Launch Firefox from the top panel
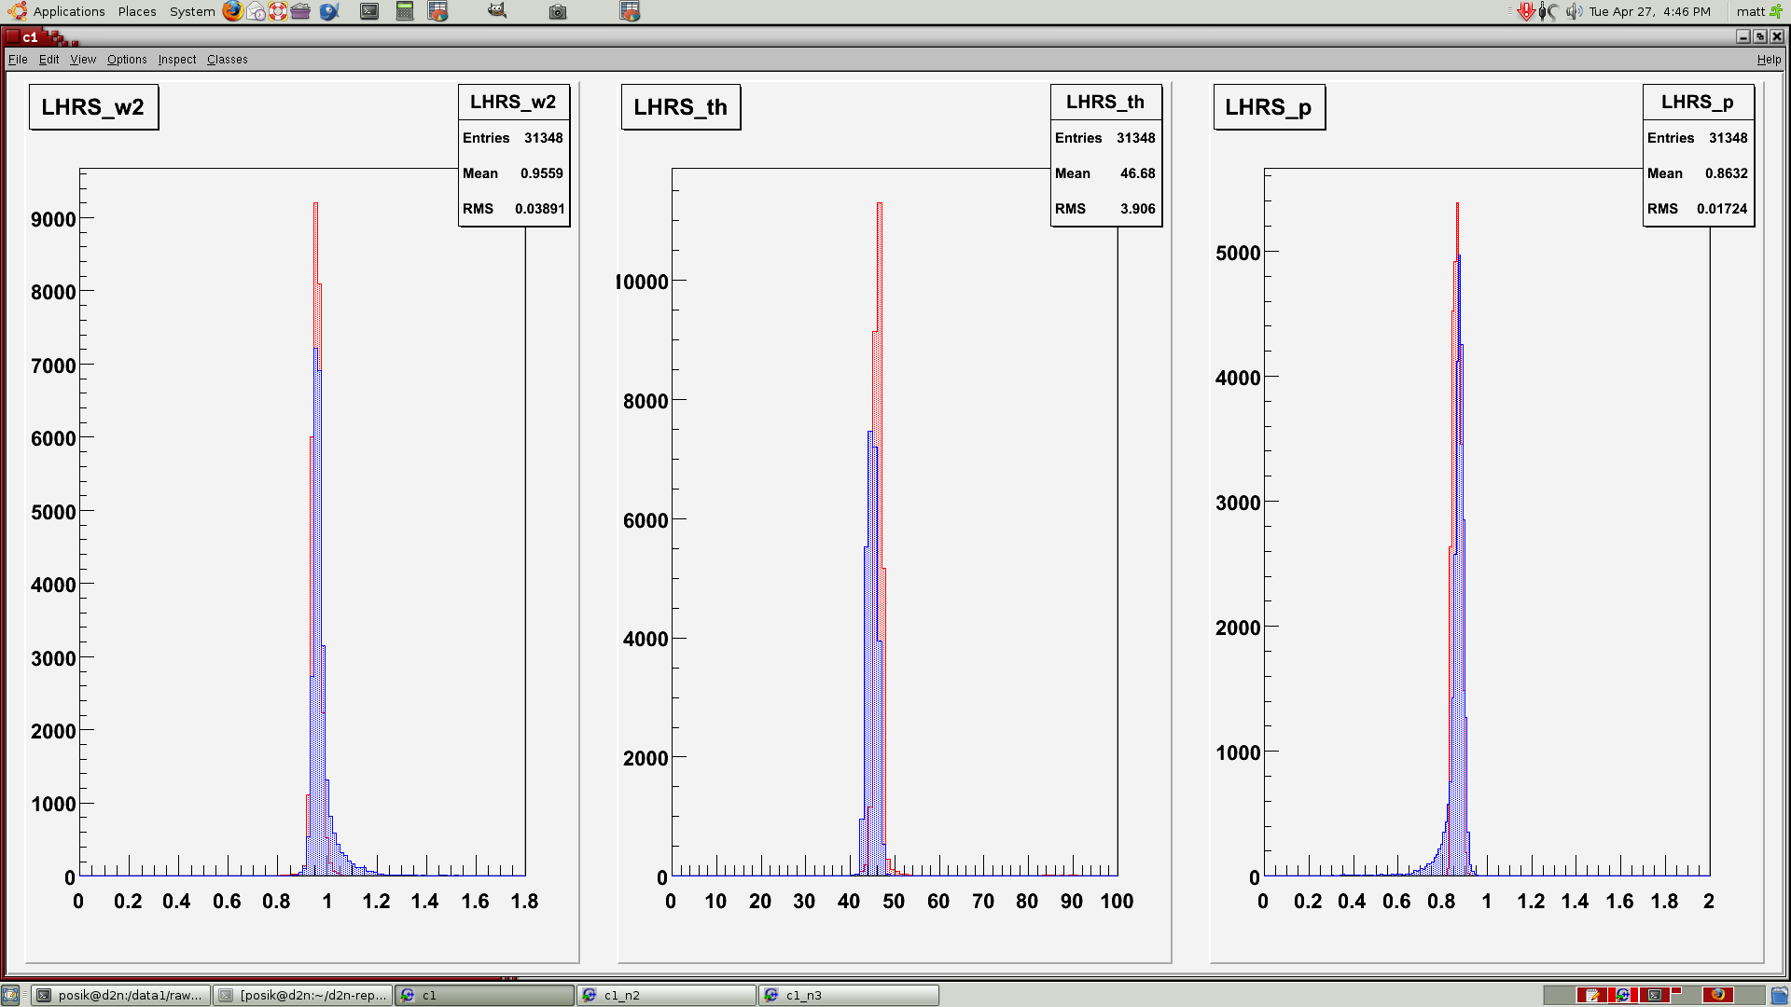 pos(233,11)
